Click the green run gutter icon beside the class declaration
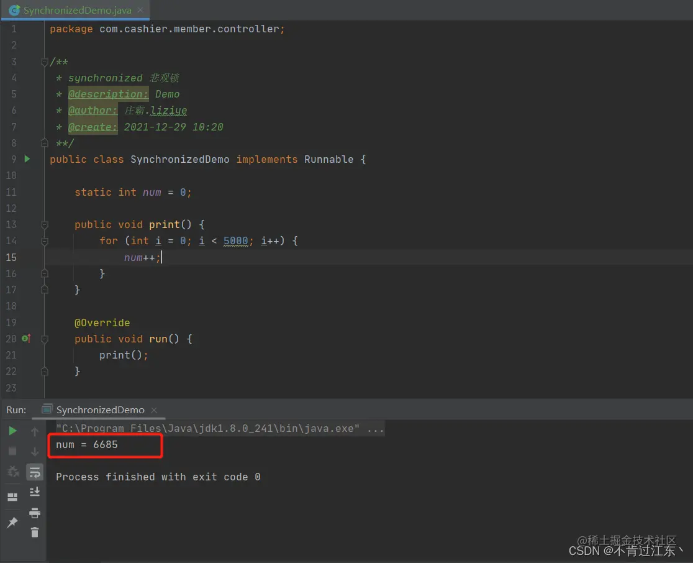Screen dimensions: 693x563 tap(27, 159)
